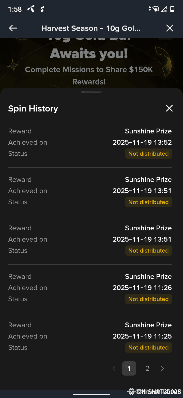Tap the data transfer arrows icon
The image size is (183, 398).
point(150,9)
